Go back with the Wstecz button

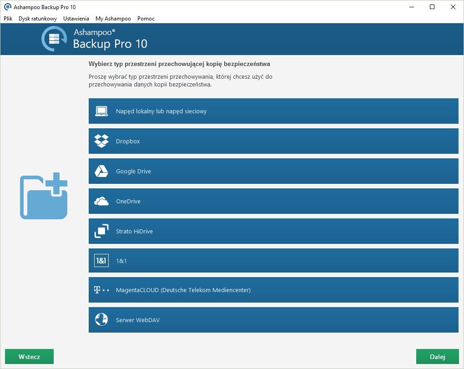tap(29, 357)
